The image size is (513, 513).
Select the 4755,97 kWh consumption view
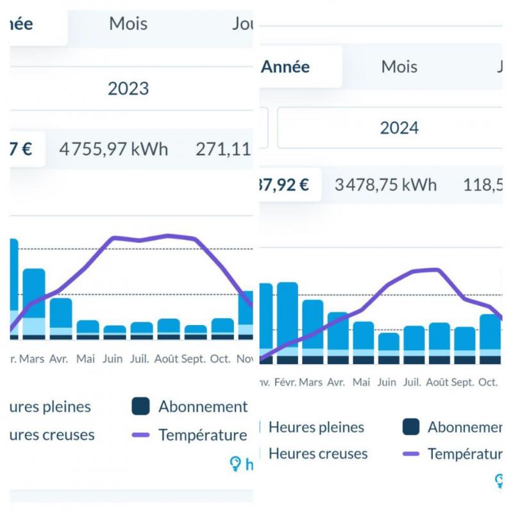[x=114, y=149]
